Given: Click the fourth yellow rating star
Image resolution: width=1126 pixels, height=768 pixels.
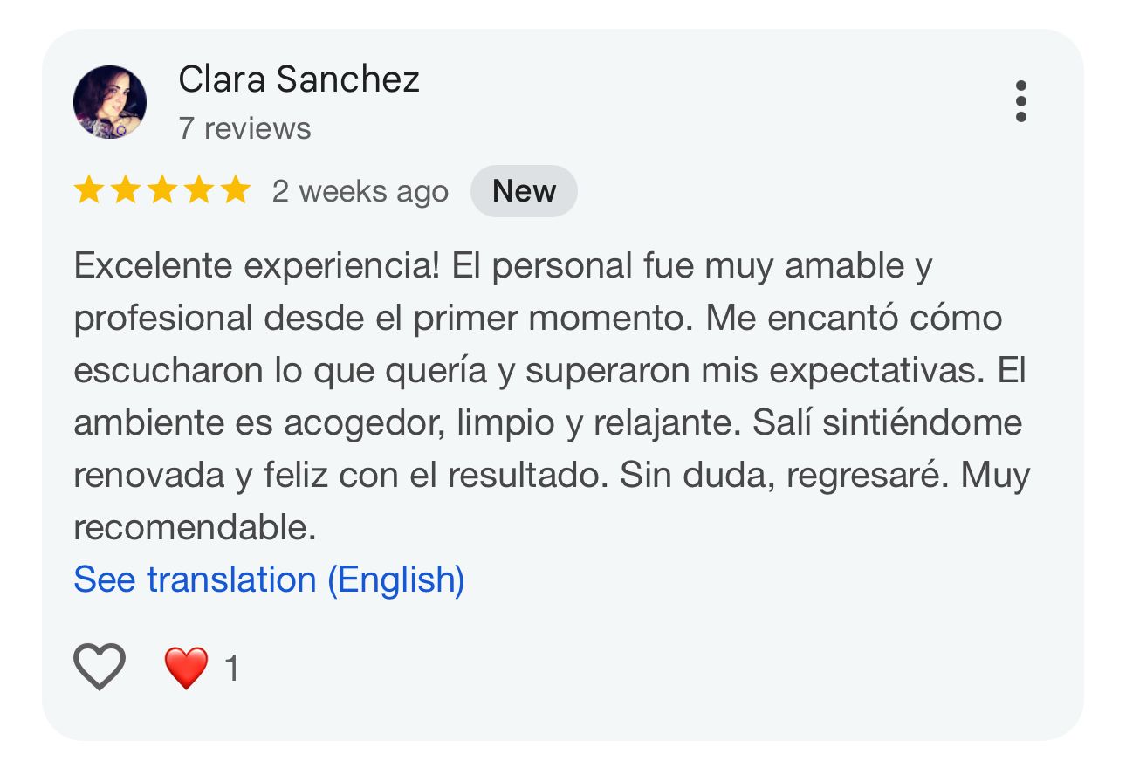Looking at the screenshot, I should [x=198, y=190].
